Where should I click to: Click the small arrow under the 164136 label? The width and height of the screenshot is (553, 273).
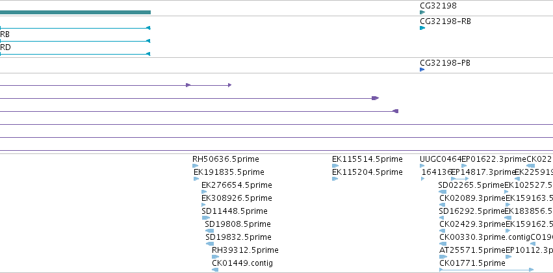[x=423, y=179]
